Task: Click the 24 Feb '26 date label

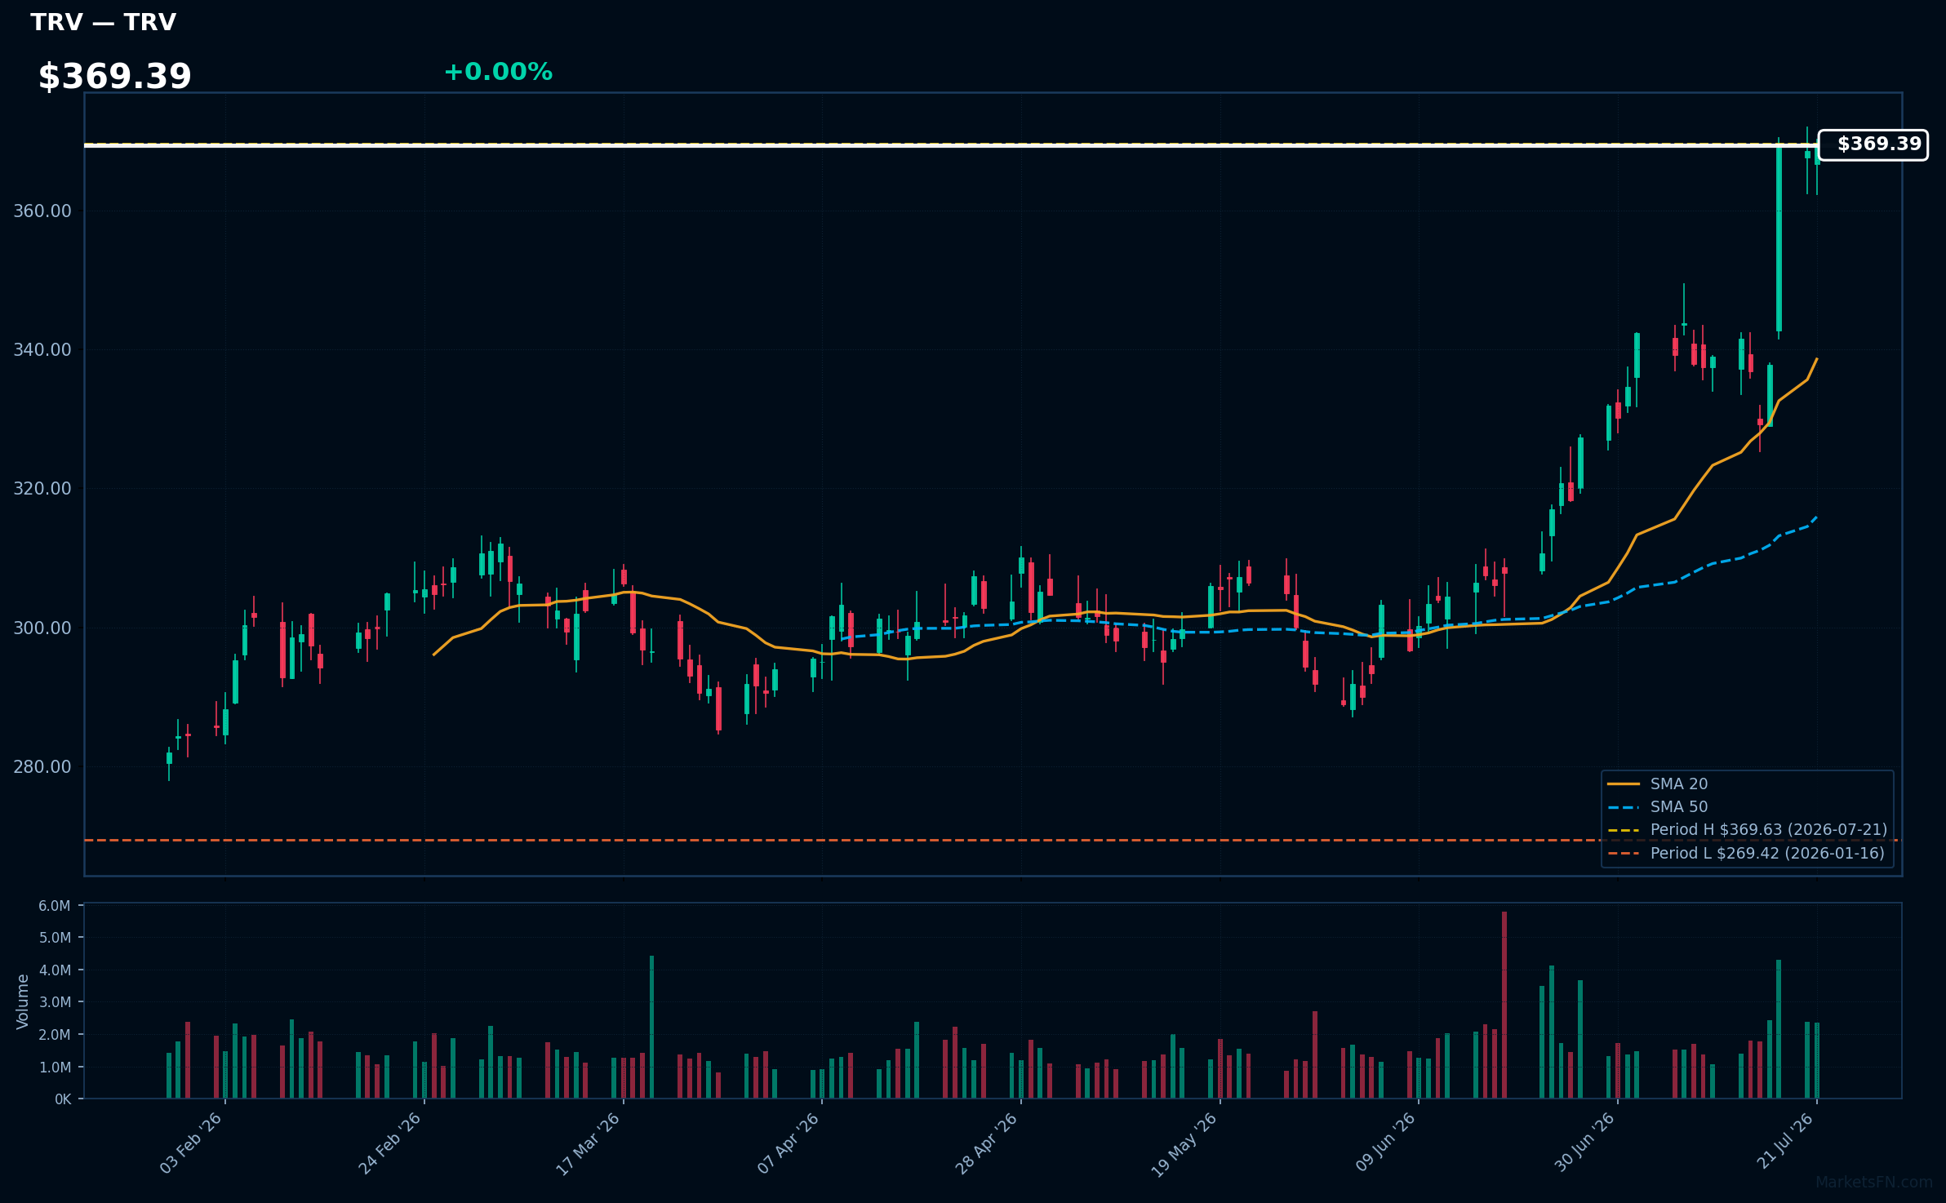Action: click(x=390, y=1143)
